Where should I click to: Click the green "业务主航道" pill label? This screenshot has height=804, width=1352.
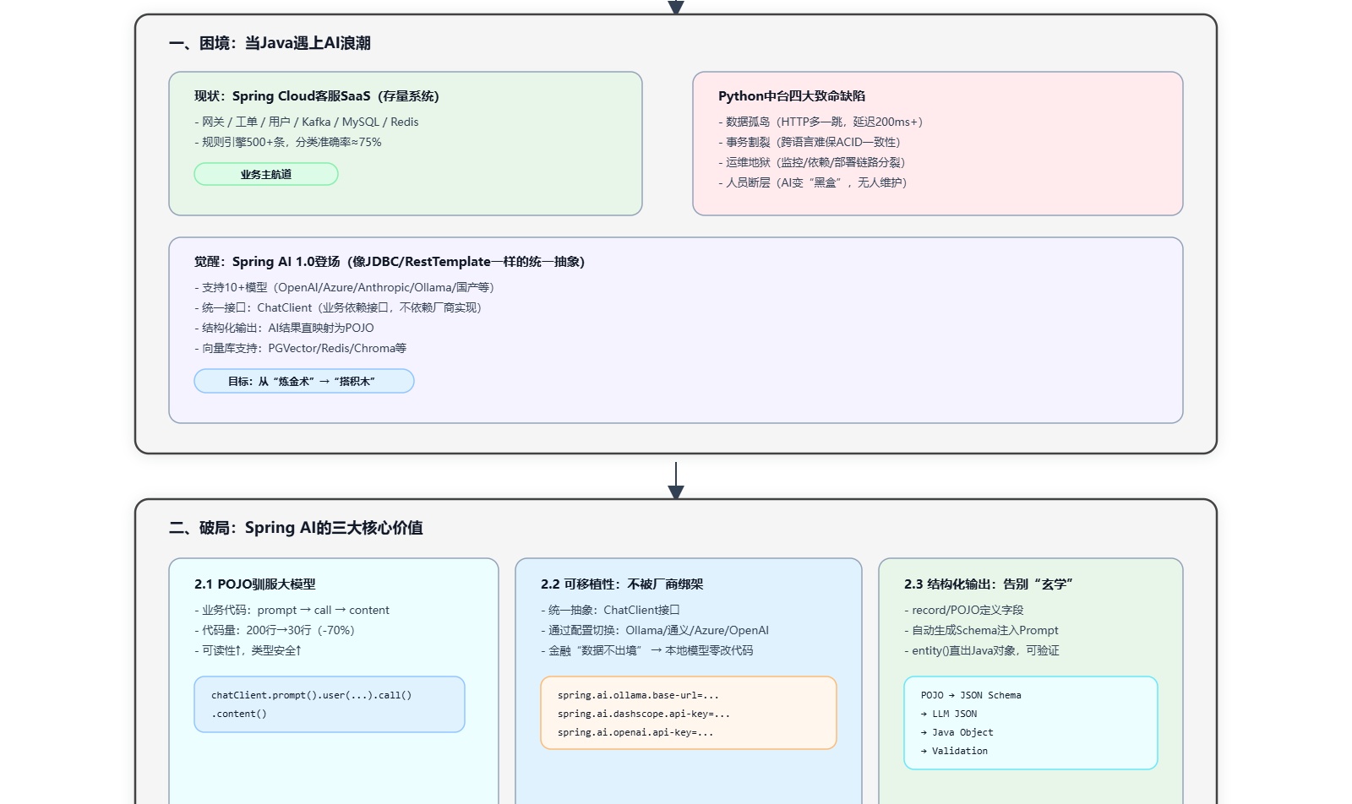(266, 174)
